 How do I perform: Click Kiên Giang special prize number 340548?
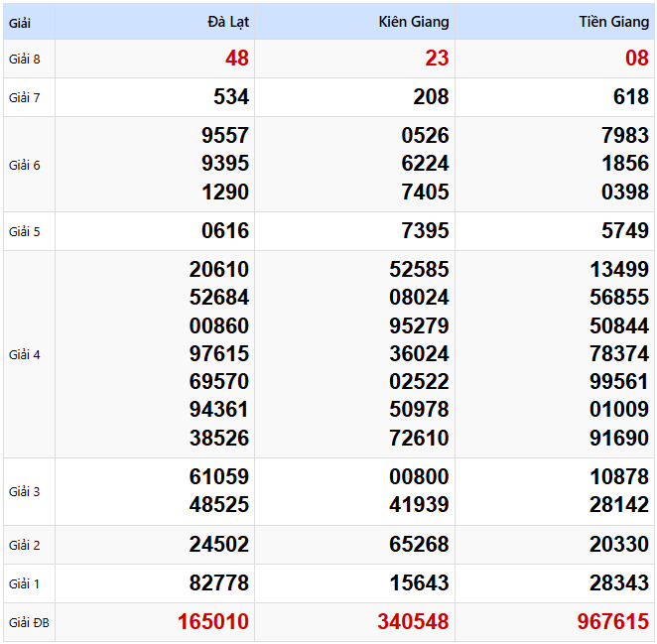tap(413, 622)
